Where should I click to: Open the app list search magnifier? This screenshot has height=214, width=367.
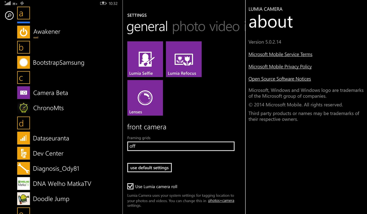(x=9, y=15)
